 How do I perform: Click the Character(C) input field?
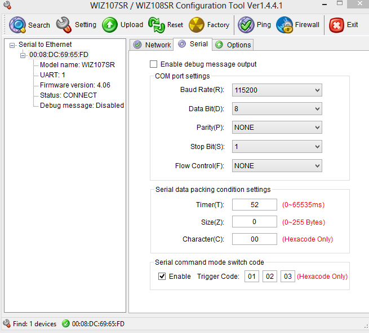[x=255, y=239]
